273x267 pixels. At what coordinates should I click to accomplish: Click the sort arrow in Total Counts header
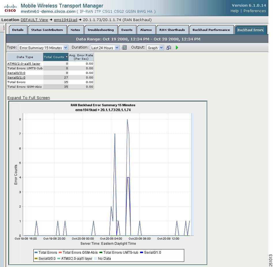point(67,57)
